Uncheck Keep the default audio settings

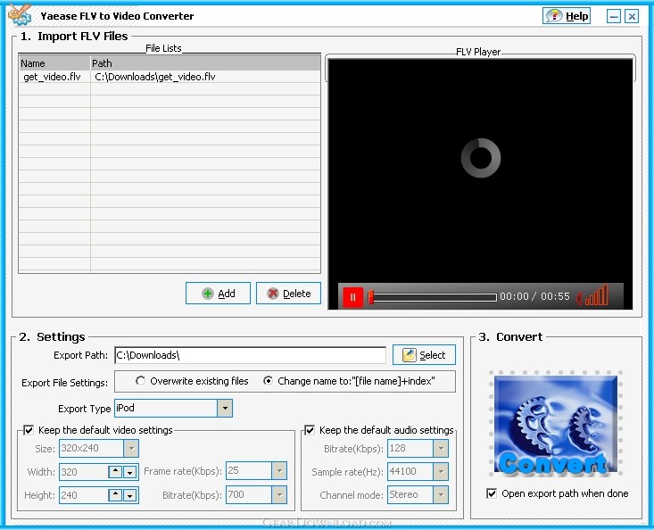pyautogui.click(x=310, y=430)
